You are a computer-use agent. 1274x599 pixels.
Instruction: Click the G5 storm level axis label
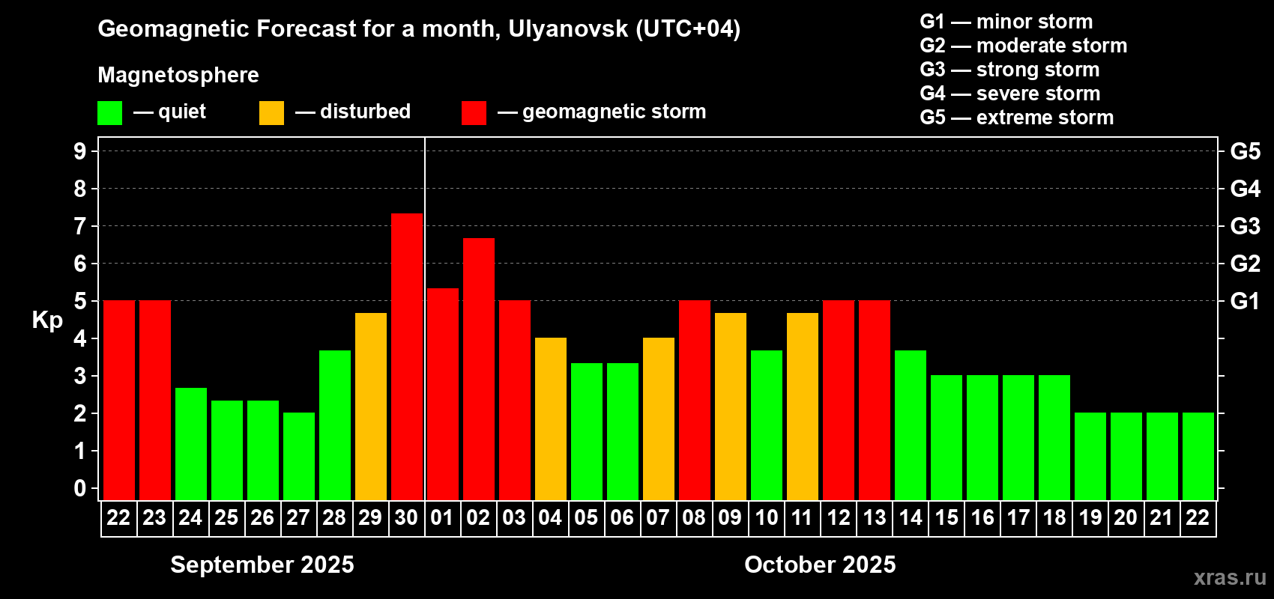pos(1246,151)
